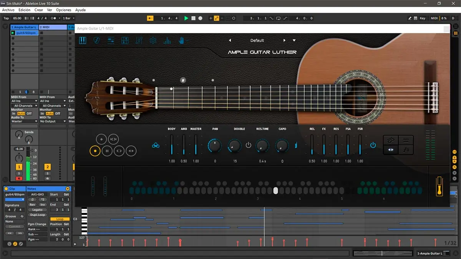Viewport: 461px width, 259px height.
Task: Click the diamond round button above record
Action: [101, 139]
